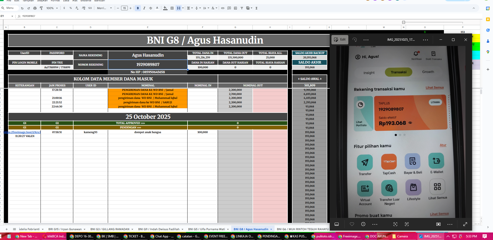Open the BRI G15 / Irpan Gunawan tab dropdown arrow
The width and height of the screenshot is (493, 240).
pyautogui.click(x=85, y=229)
